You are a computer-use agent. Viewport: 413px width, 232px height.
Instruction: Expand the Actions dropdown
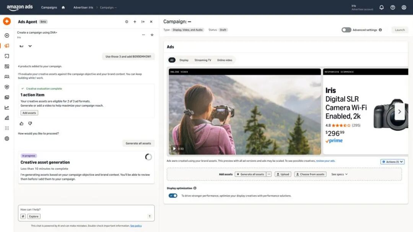(x=392, y=162)
